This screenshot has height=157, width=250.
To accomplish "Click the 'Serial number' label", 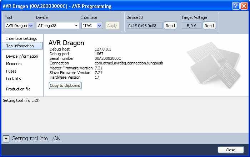I will point(61,58).
